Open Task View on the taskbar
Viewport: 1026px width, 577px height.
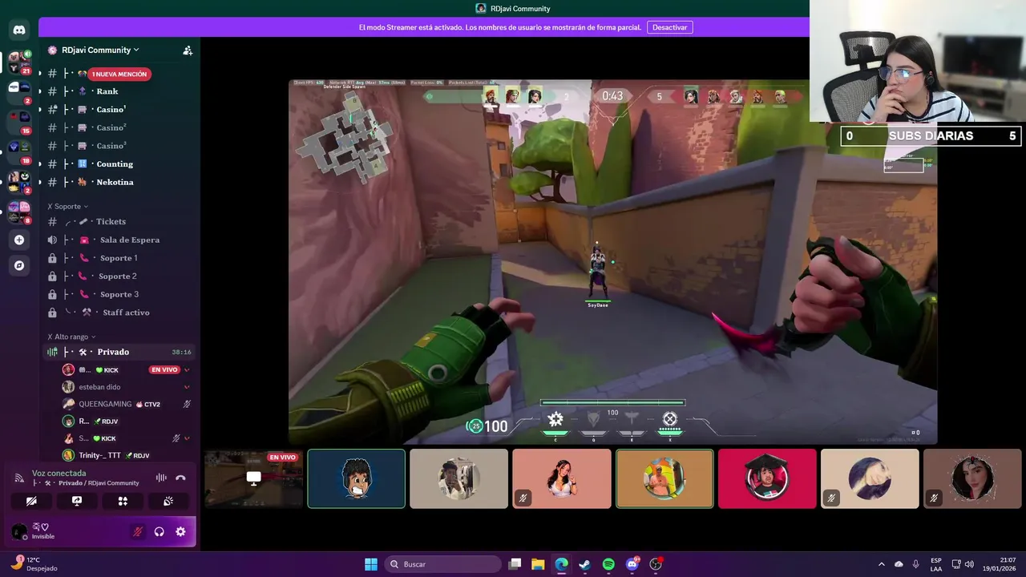click(x=515, y=564)
